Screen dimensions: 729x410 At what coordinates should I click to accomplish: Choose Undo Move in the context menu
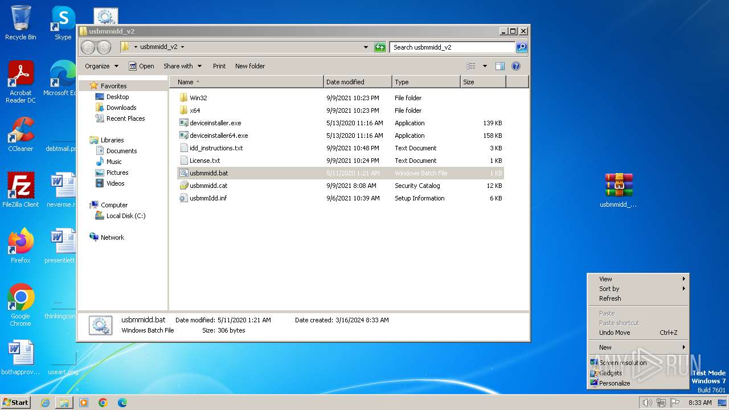click(638, 333)
